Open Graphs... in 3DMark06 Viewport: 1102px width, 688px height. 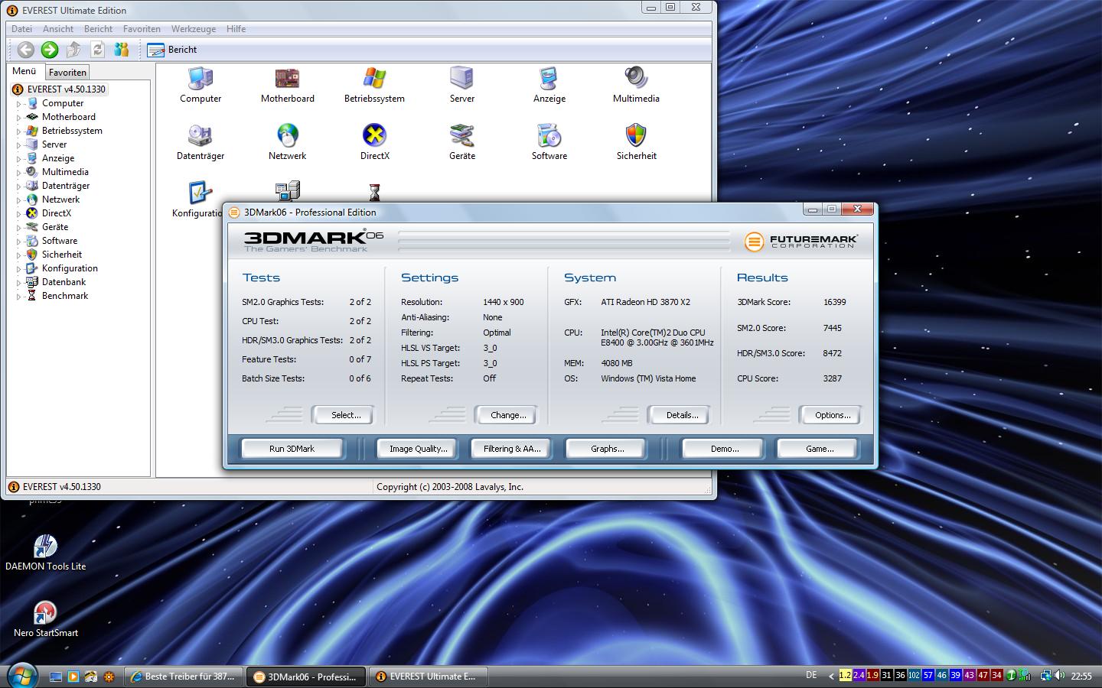click(607, 449)
